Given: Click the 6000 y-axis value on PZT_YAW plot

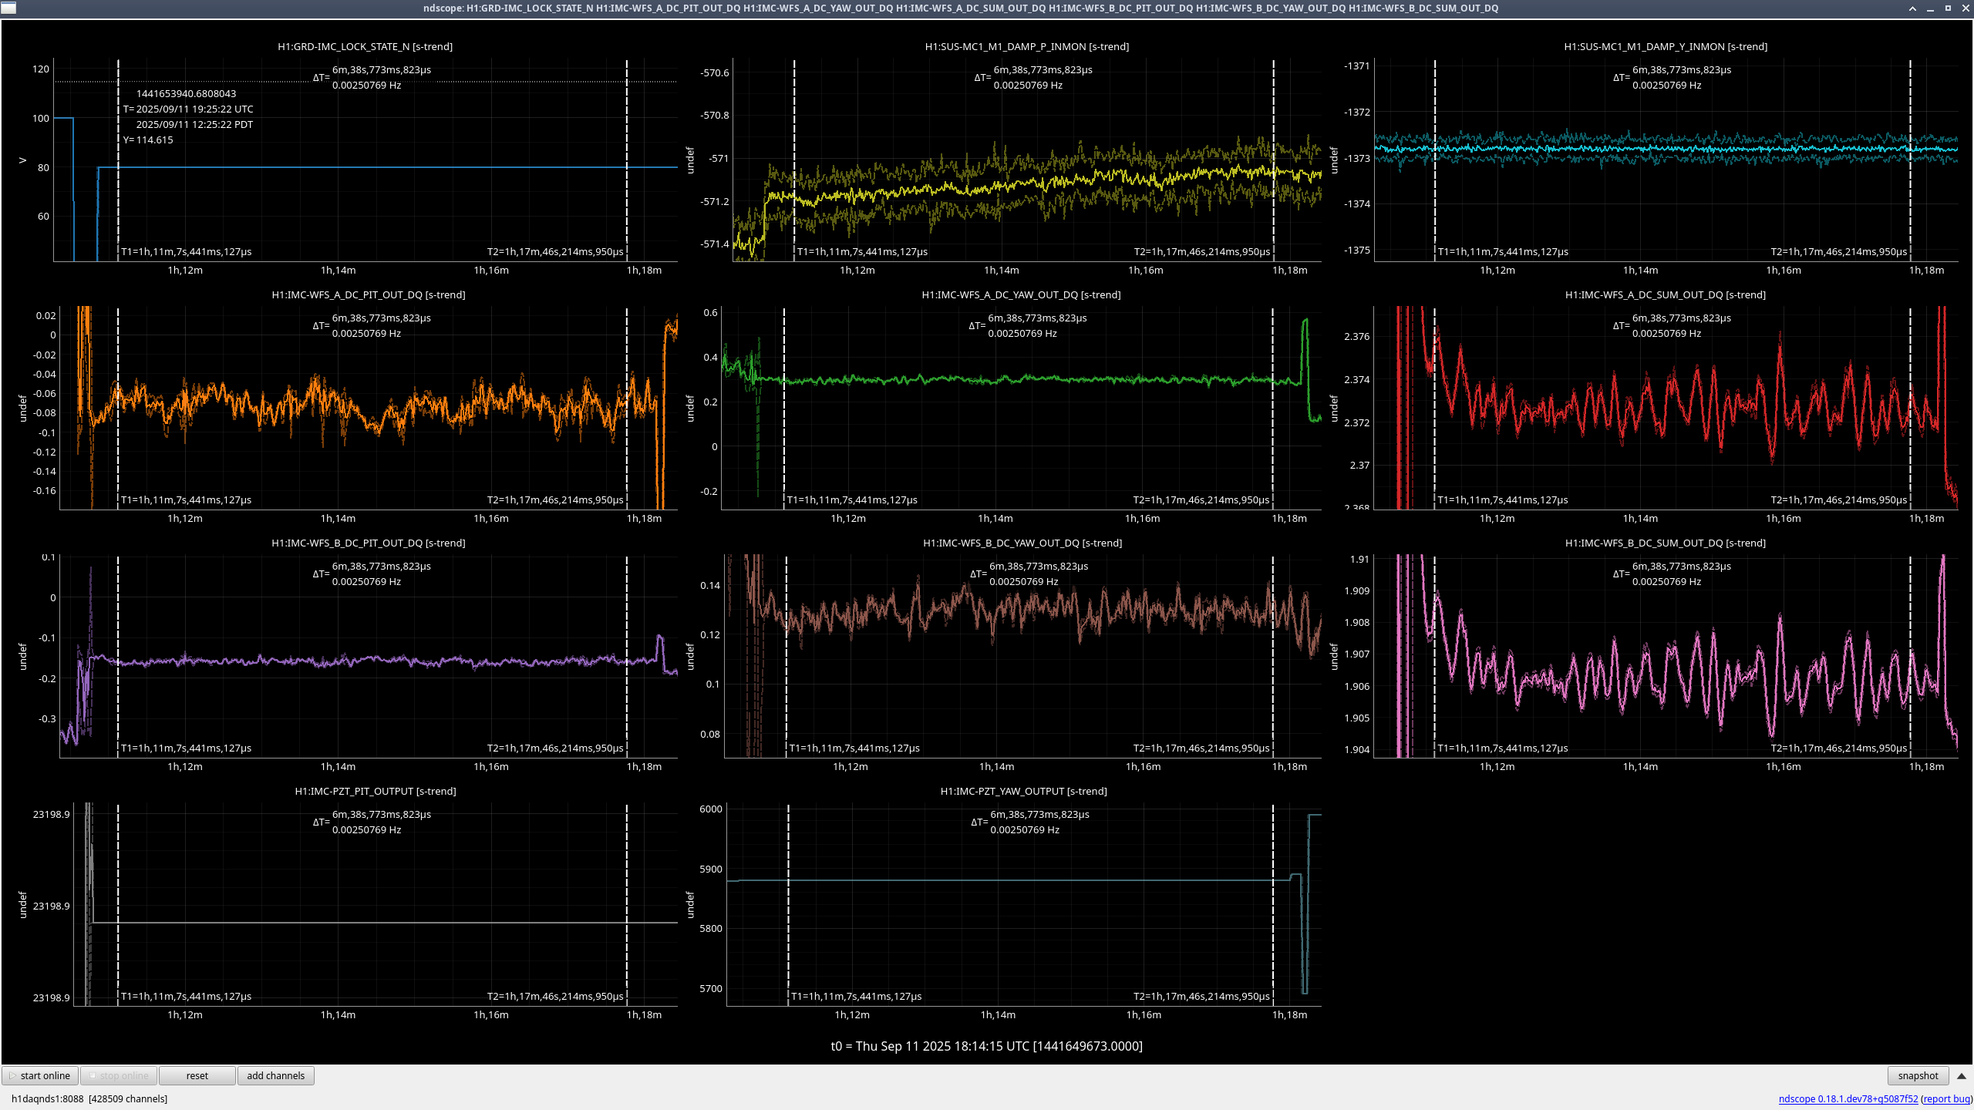Looking at the screenshot, I should pyautogui.click(x=710, y=809).
